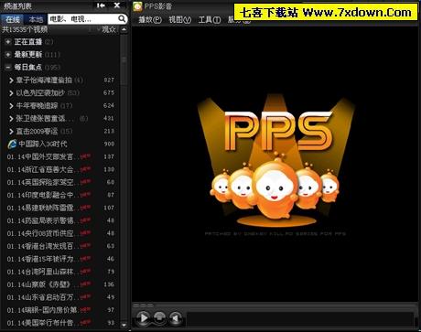421x332 pixels.
Task: Select video 01.14山东省启动百万
Action: [60, 297]
